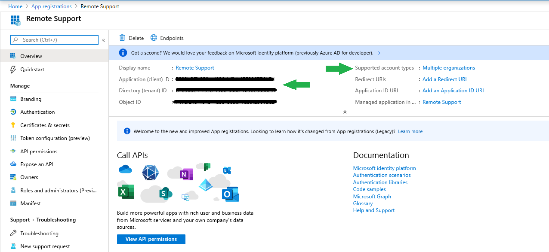This screenshot has height=252, width=549.
Task: Open the managed application Remote Support link
Action: [441, 102]
